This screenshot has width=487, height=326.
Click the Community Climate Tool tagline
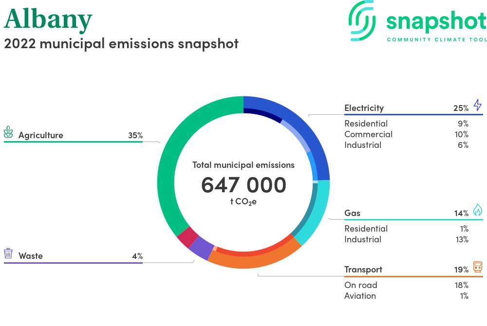(x=437, y=39)
